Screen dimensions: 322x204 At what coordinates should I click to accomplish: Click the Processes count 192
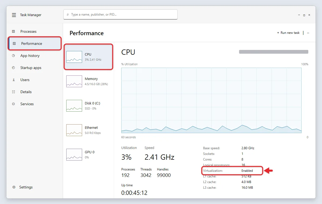point(125,175)
